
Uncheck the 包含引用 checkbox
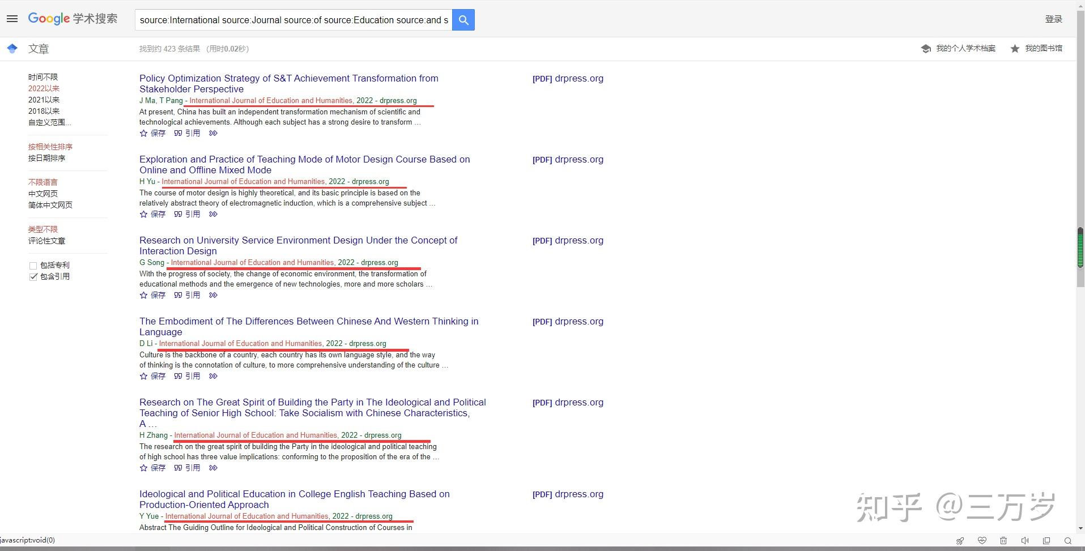pyautogui.click(x=33, y=277)
